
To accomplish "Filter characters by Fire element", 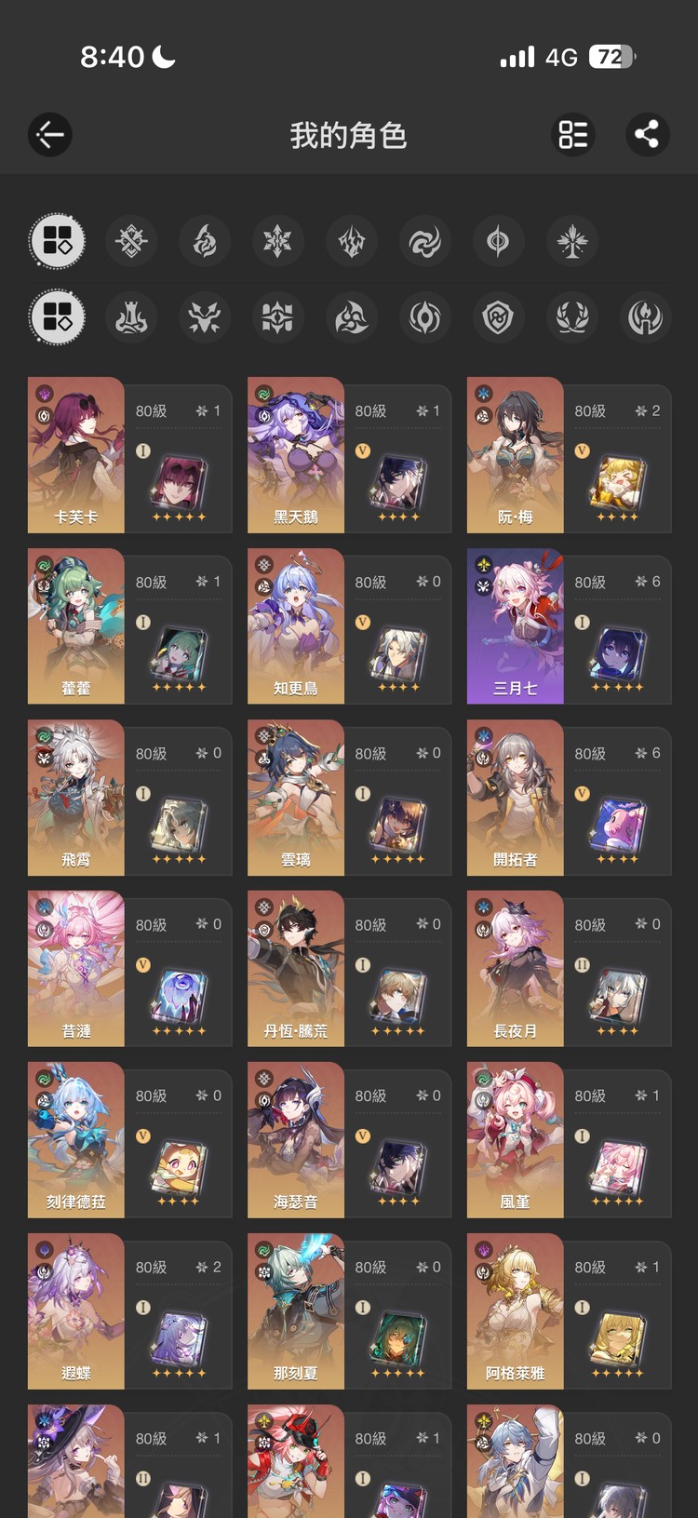I will (205, 242).
